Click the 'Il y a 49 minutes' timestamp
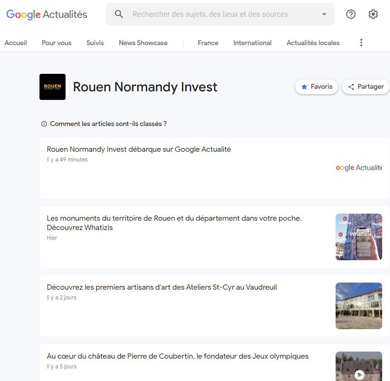 (x=67, y=160)
